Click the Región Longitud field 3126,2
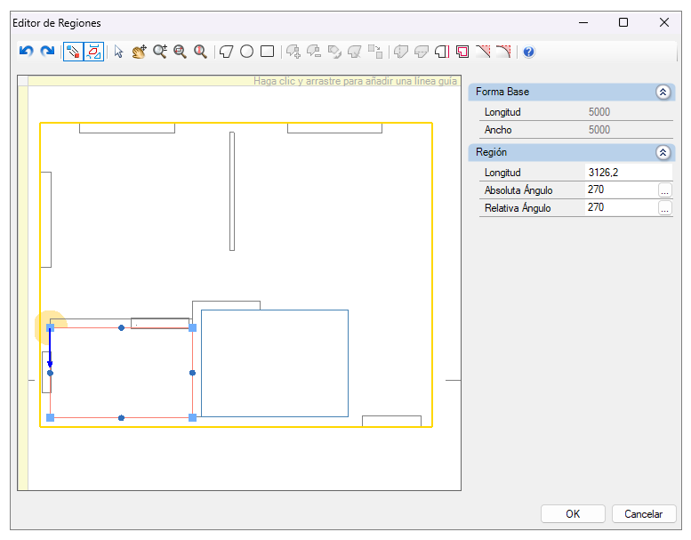 [x=629, y=173]
